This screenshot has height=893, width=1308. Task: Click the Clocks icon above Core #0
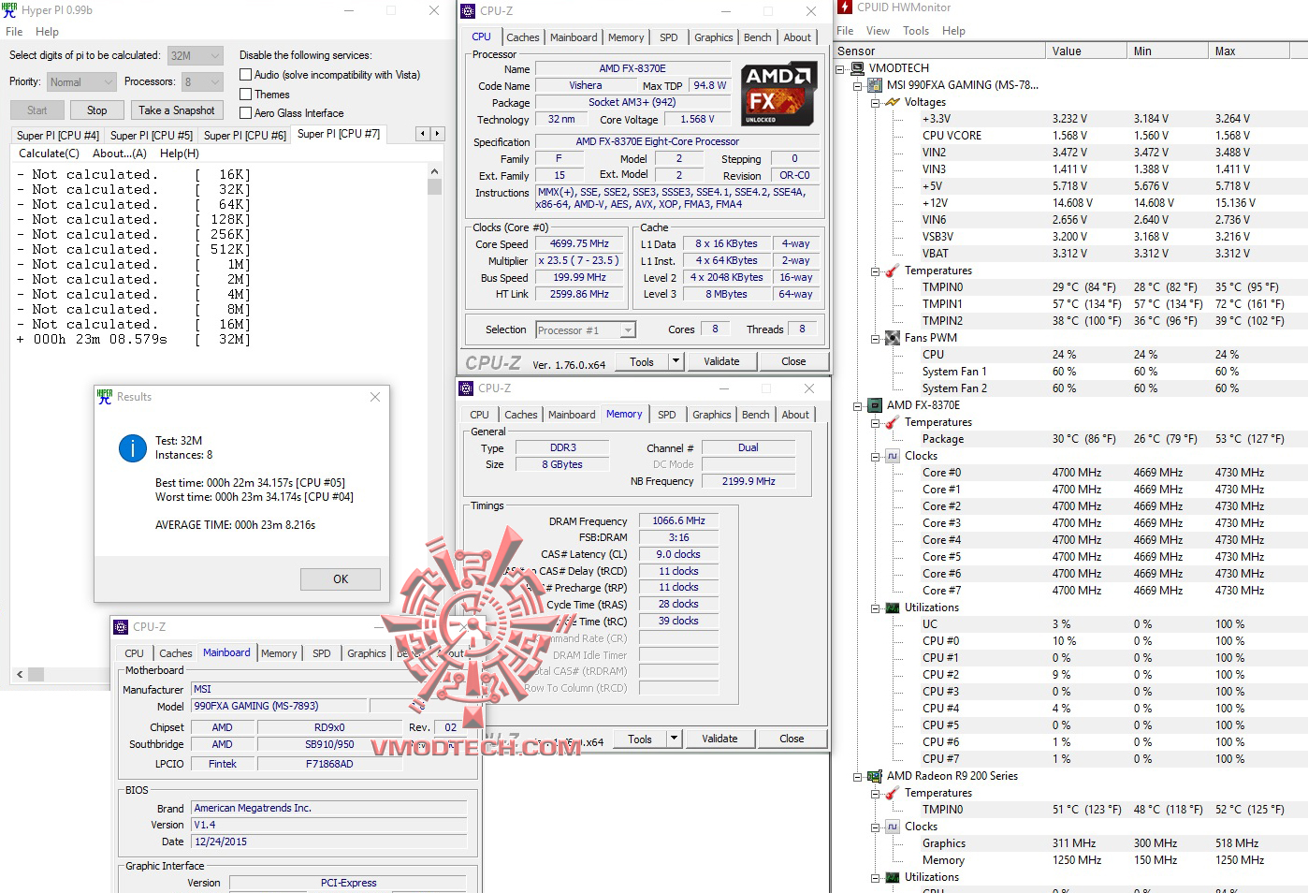click(x=893, y=456)
